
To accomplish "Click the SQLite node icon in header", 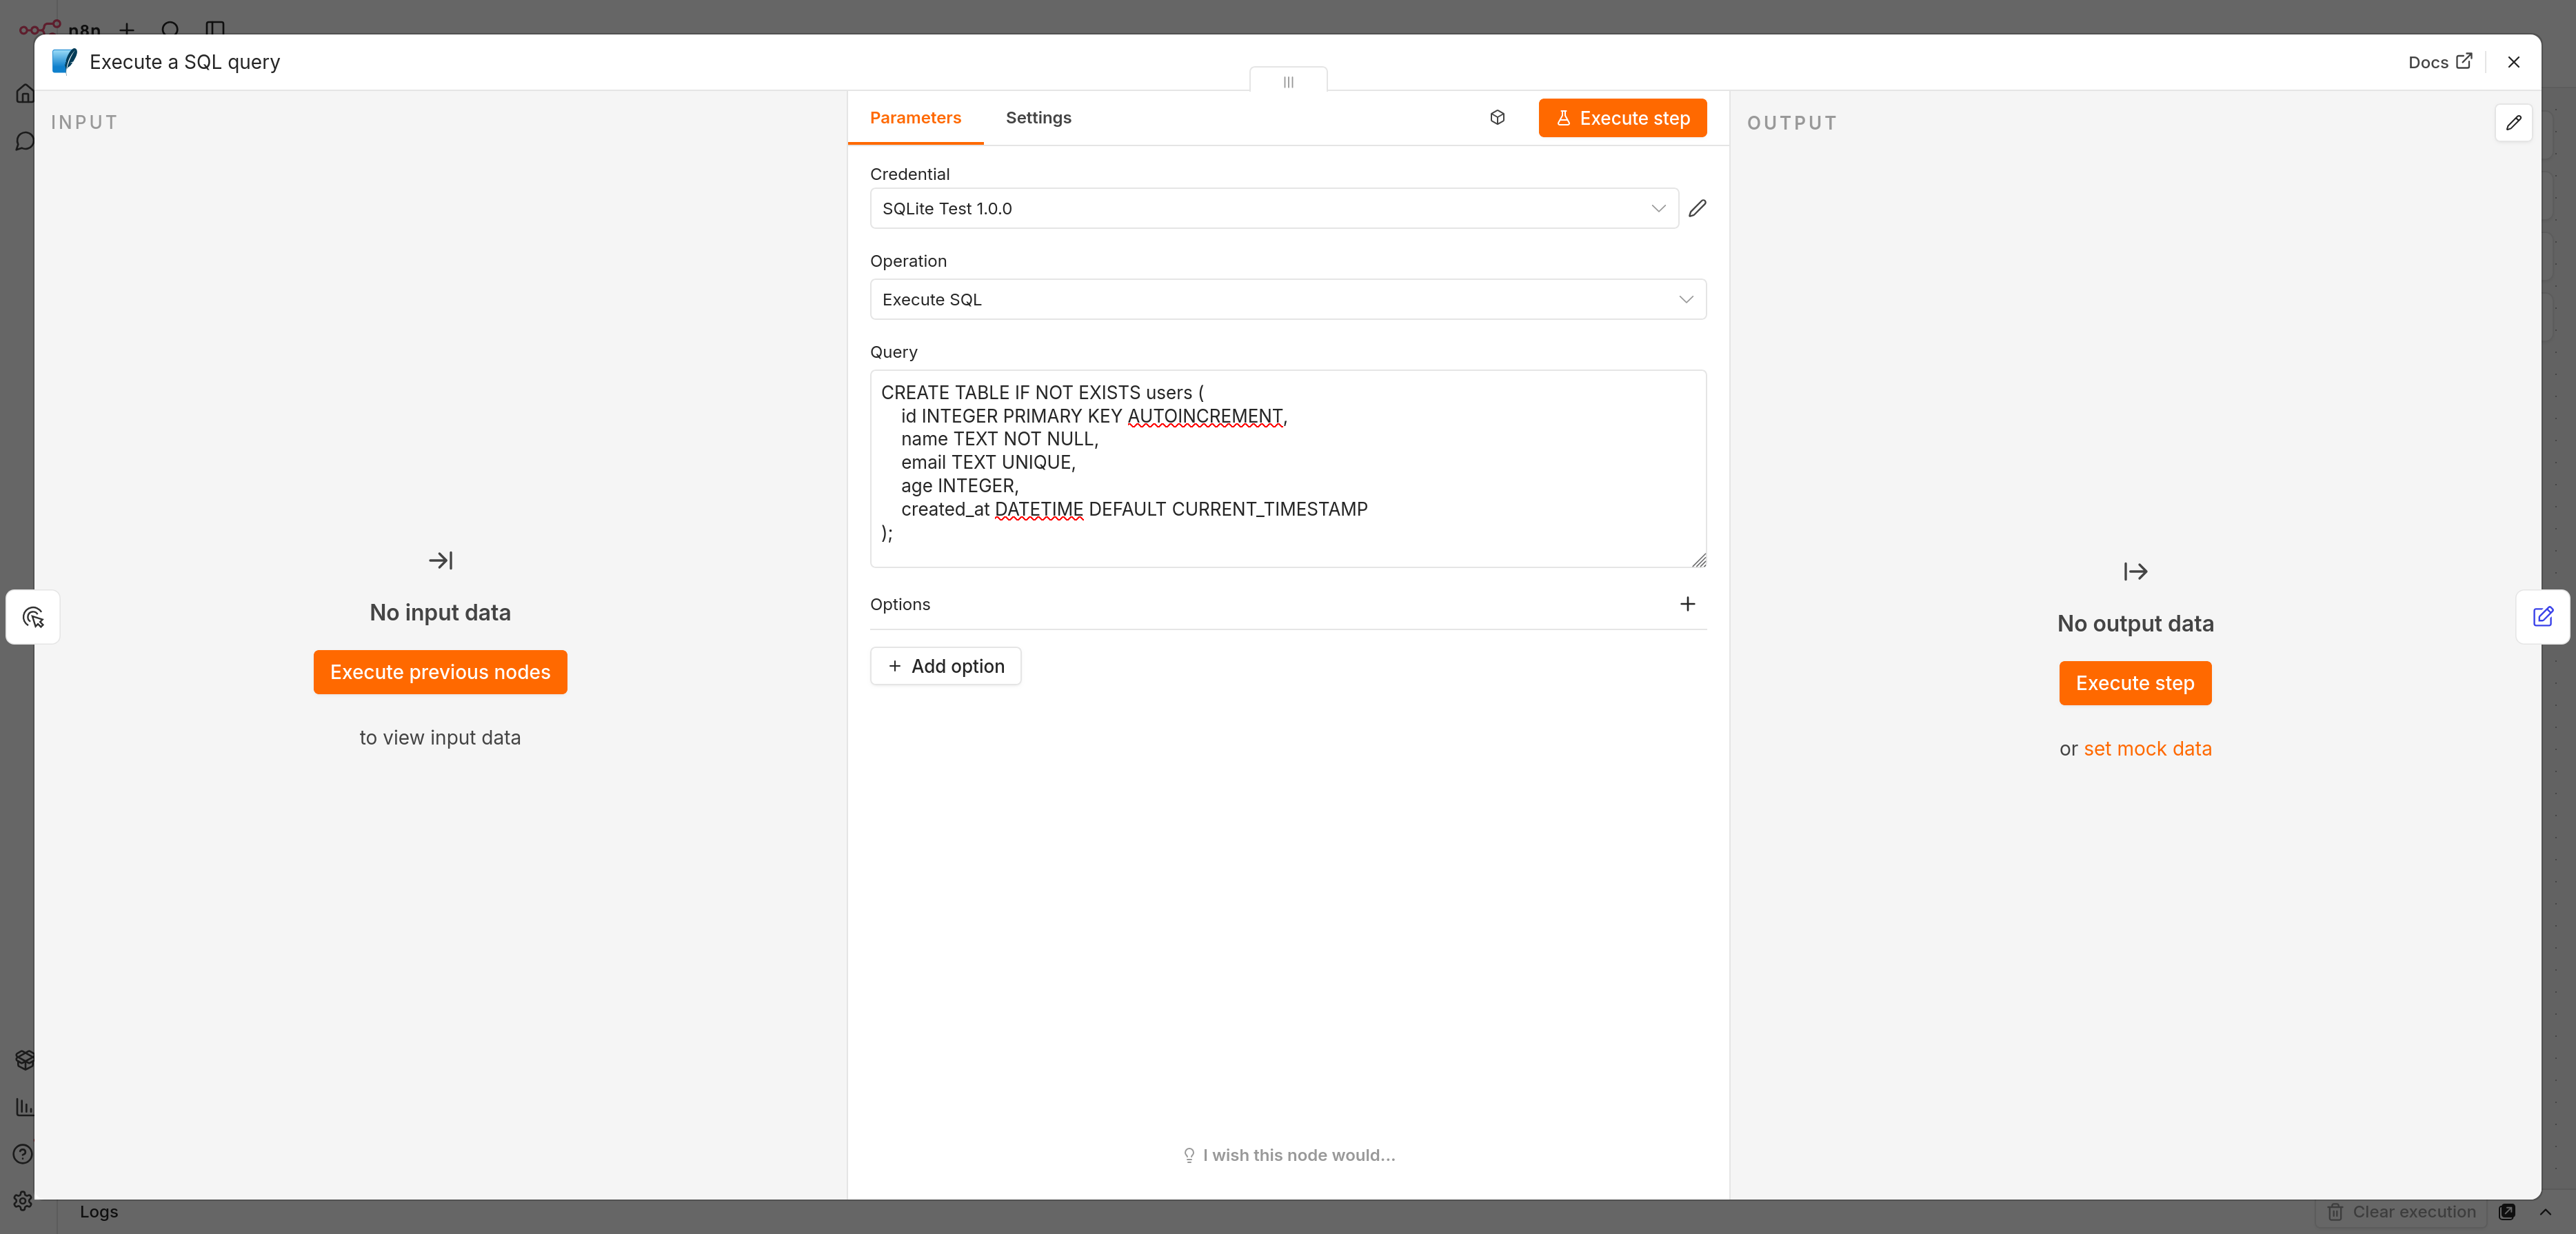I will (x=64, y=61).
